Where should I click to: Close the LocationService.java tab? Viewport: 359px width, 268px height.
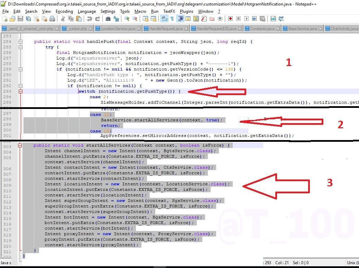pyautogui.click(x=139, y=29)
